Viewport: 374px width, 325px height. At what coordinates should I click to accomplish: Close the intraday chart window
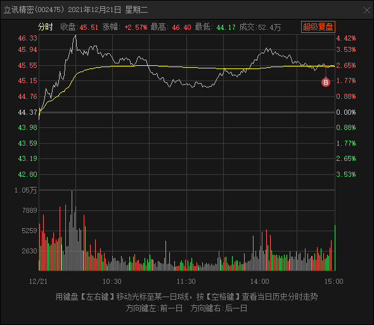click(367, 10)
